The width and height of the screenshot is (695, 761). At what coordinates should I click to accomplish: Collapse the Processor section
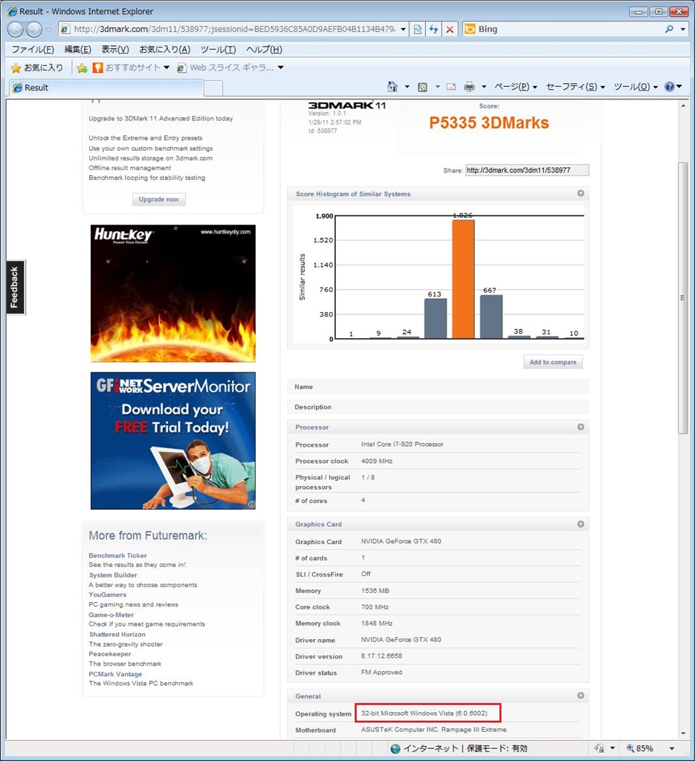click(581, 427)
